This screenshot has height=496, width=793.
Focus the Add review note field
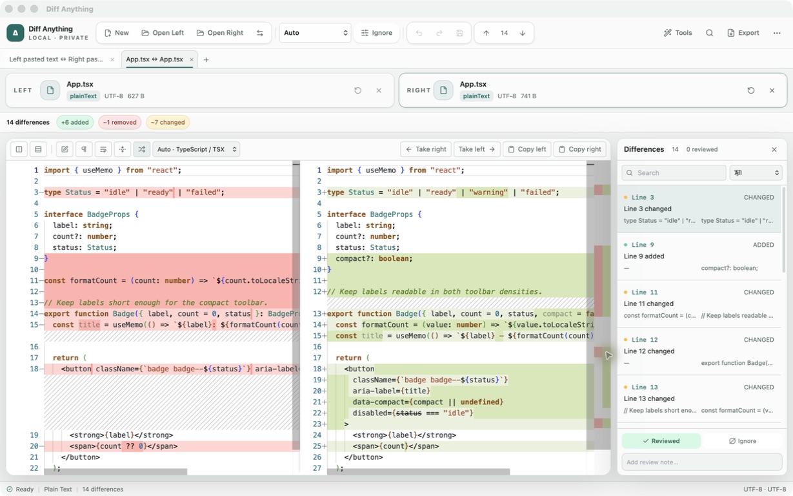(702, 462)
